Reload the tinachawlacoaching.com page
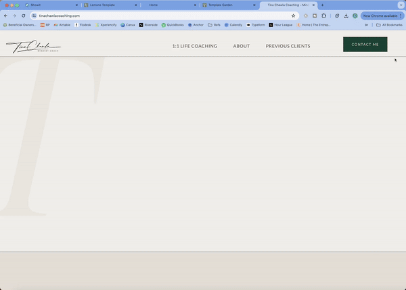 pos(23,16)
